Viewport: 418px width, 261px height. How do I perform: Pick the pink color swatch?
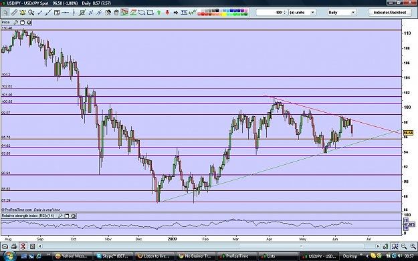tap(246, 11)
